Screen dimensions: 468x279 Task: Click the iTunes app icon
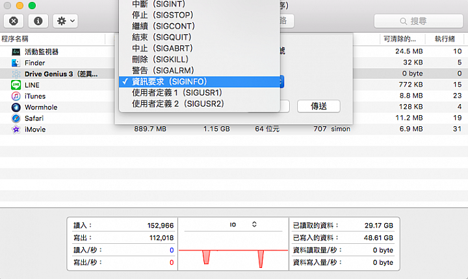coord(16,96)
